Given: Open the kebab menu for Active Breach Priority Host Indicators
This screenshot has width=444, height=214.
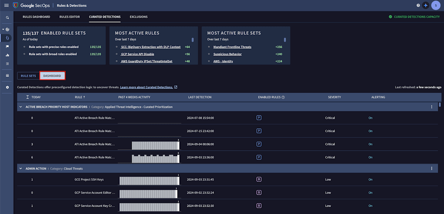Looking at the screenshot, I should coord(431,107).
